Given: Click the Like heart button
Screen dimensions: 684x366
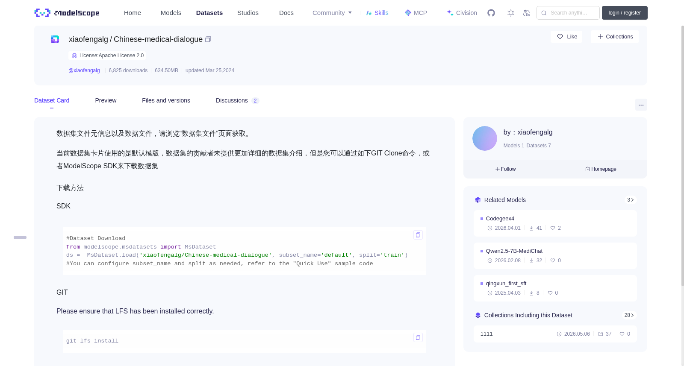Looking at the screenshot, I should tap(566, 37).
